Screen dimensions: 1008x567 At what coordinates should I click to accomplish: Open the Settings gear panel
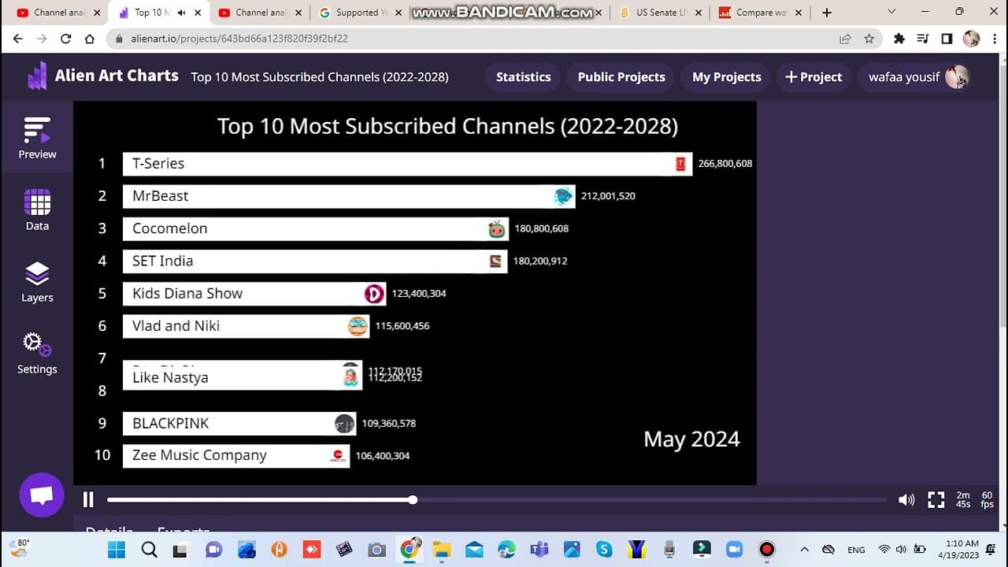coord(37,353)
